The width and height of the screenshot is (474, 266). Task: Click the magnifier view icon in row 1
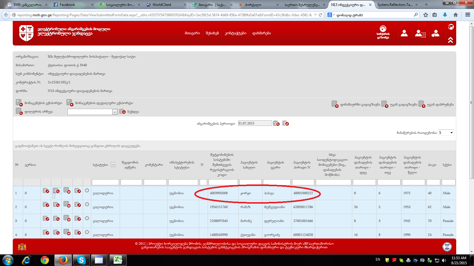pos(56,191)
